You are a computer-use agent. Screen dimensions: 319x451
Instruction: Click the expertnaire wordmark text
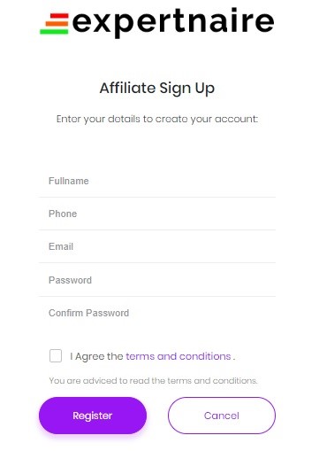[173, 22]
